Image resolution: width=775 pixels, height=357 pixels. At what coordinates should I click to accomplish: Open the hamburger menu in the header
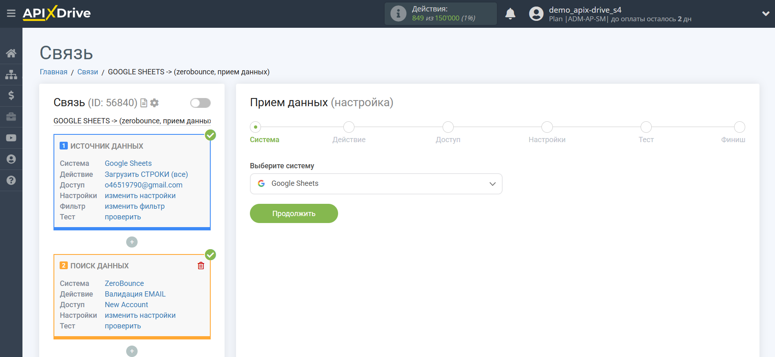pos(11,13)
